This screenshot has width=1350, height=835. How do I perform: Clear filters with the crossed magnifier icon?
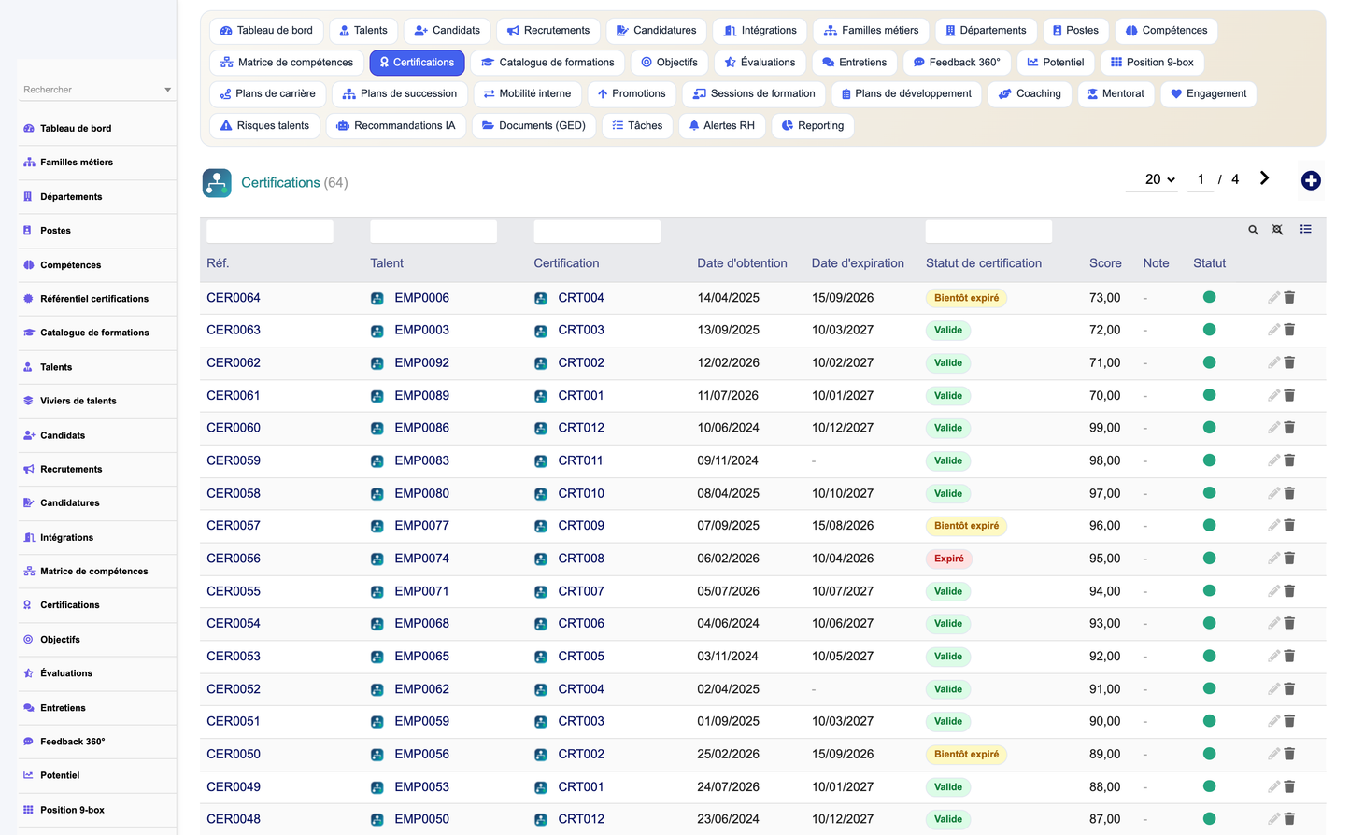tap(1277, 230)
